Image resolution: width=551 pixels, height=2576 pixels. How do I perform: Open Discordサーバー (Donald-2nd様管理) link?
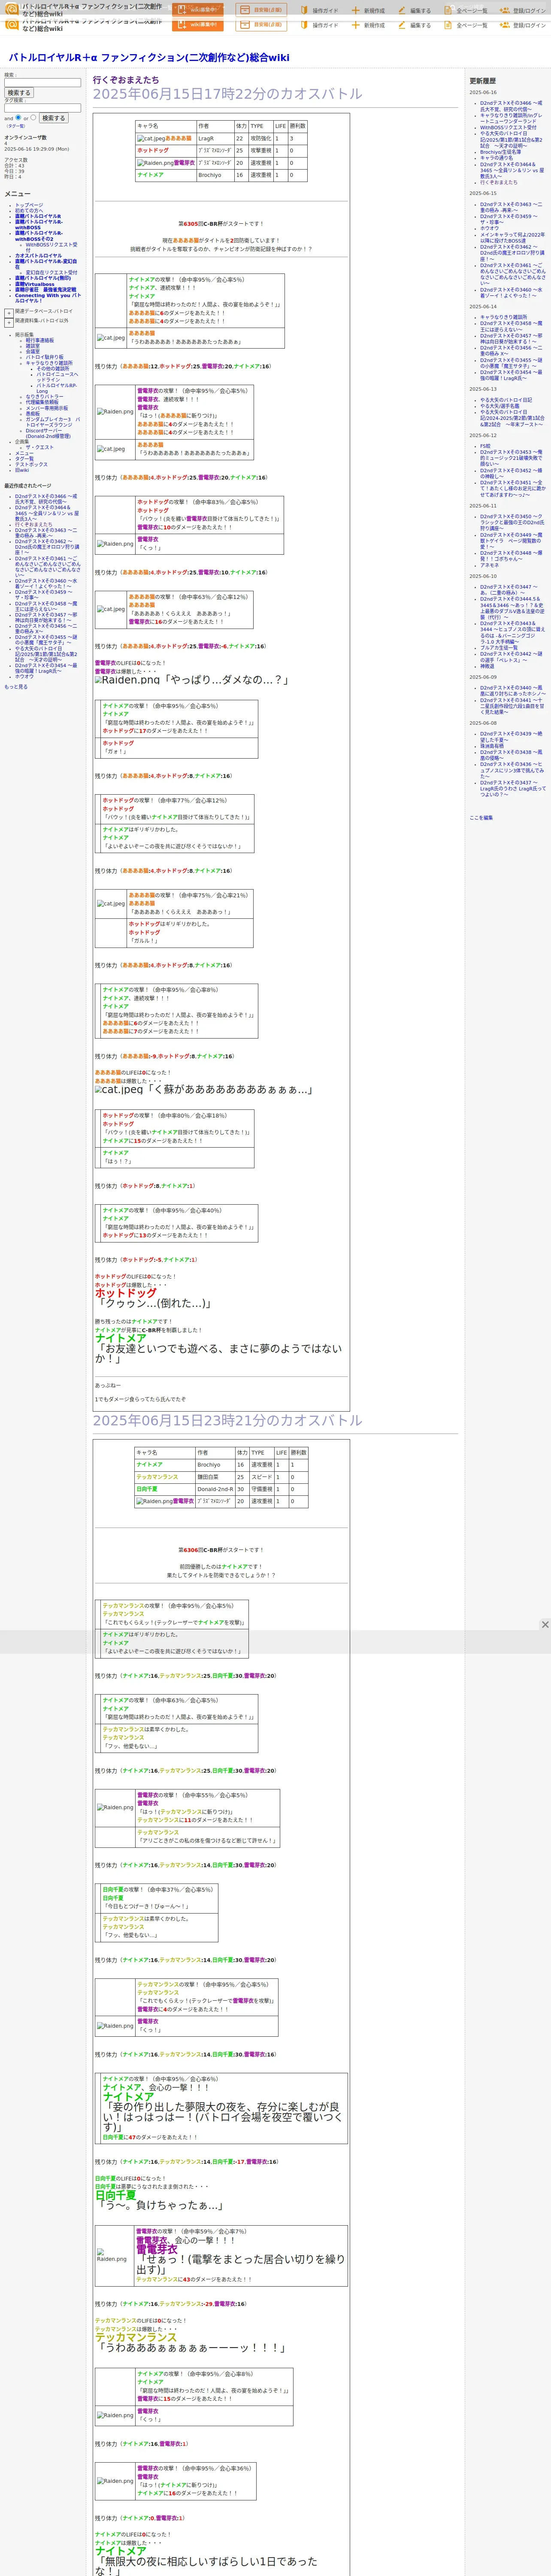tap(48, 433)
